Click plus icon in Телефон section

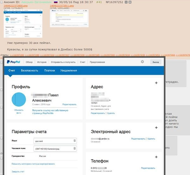pos(156,157)
